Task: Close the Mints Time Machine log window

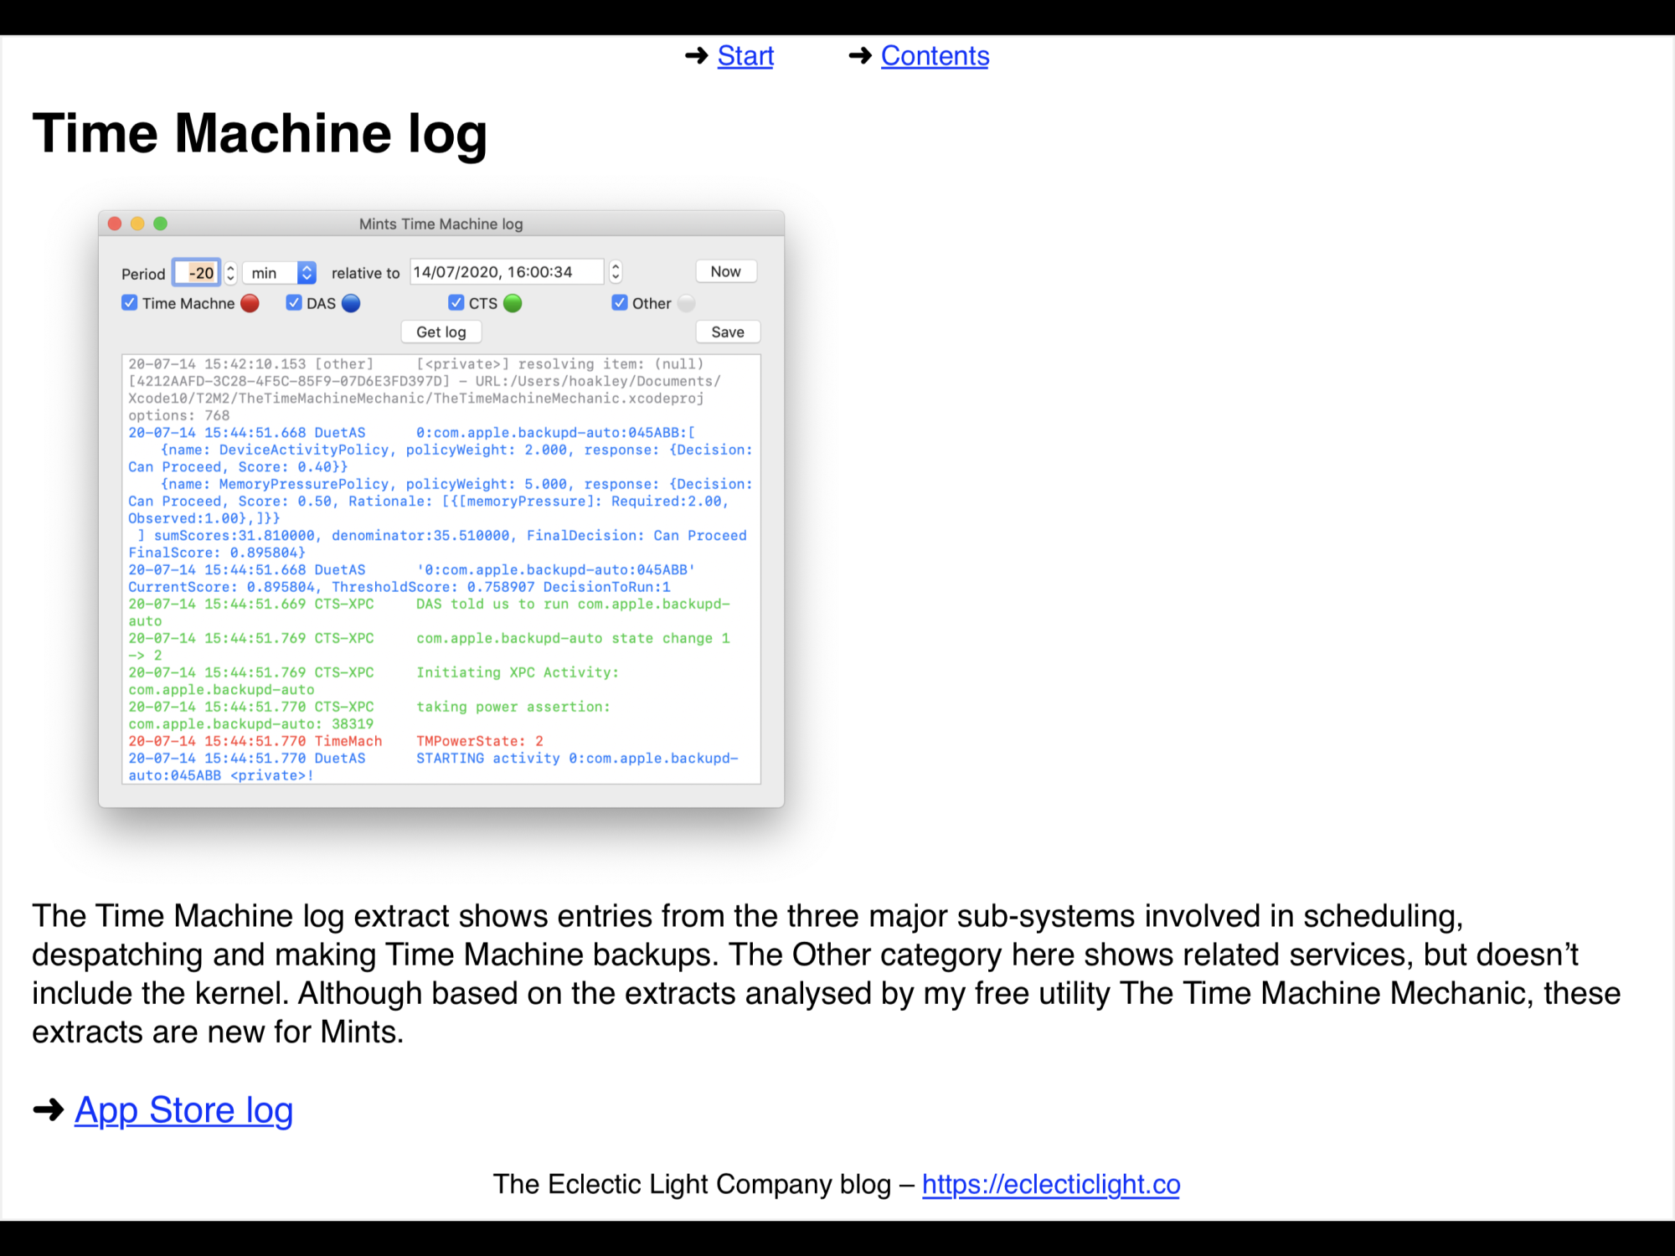Action: pos(115,224)
